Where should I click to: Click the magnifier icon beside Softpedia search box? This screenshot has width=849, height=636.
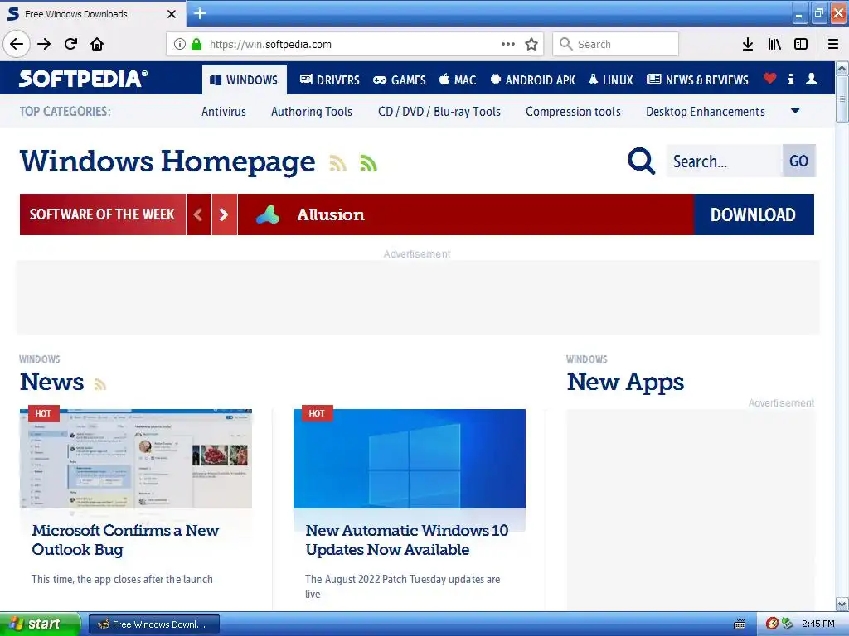(x=641, y=161)
